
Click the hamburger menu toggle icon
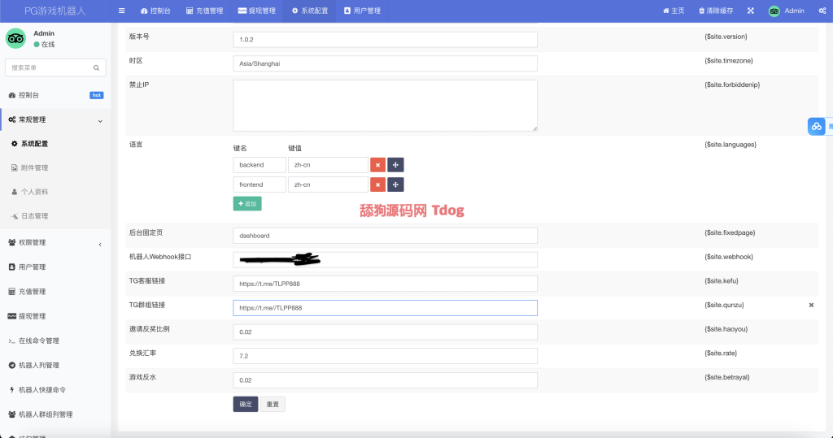pyautogui.click(x=122, y=11)
